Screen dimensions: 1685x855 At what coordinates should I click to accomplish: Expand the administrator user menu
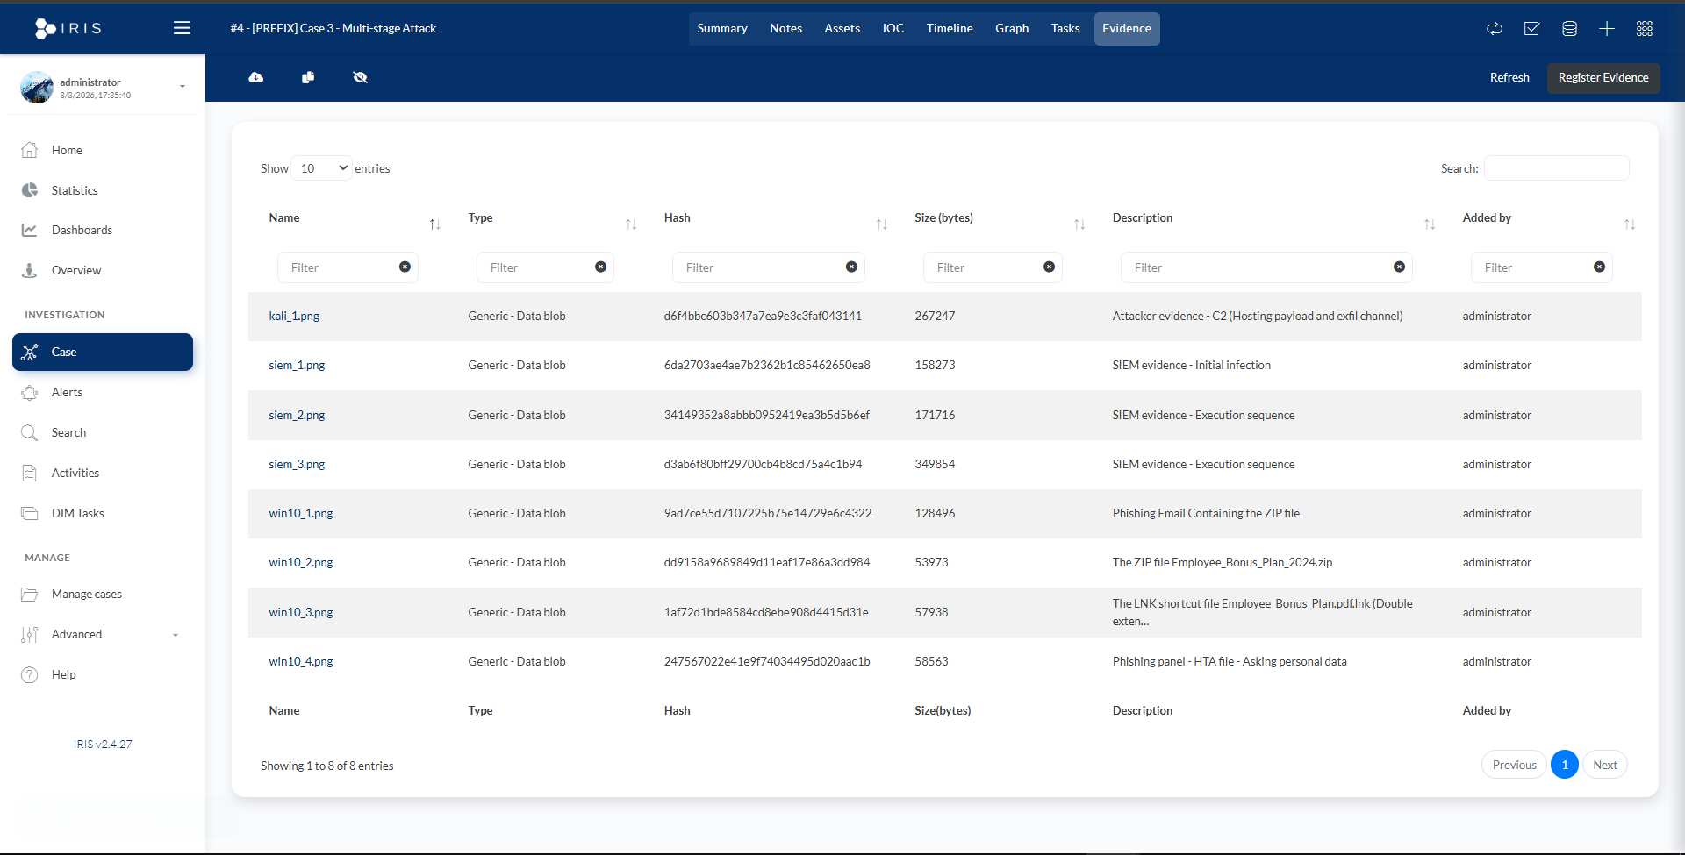[182, 87]
